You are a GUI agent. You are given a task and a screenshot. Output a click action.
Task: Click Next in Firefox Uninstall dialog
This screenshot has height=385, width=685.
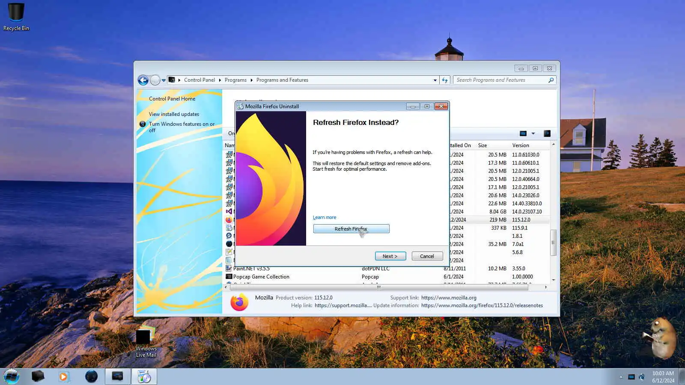(x=390, y=256)
